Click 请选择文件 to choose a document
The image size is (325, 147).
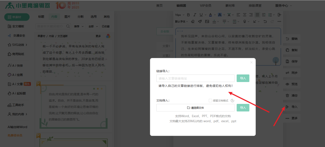click(196, 107)
